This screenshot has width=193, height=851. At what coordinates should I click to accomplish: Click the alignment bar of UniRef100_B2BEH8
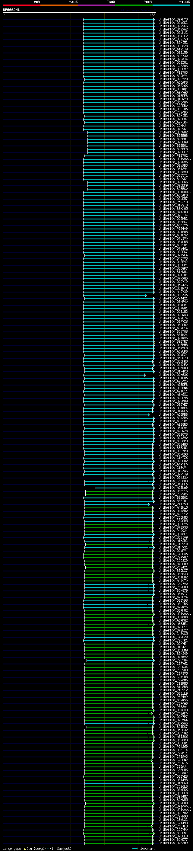121,136
